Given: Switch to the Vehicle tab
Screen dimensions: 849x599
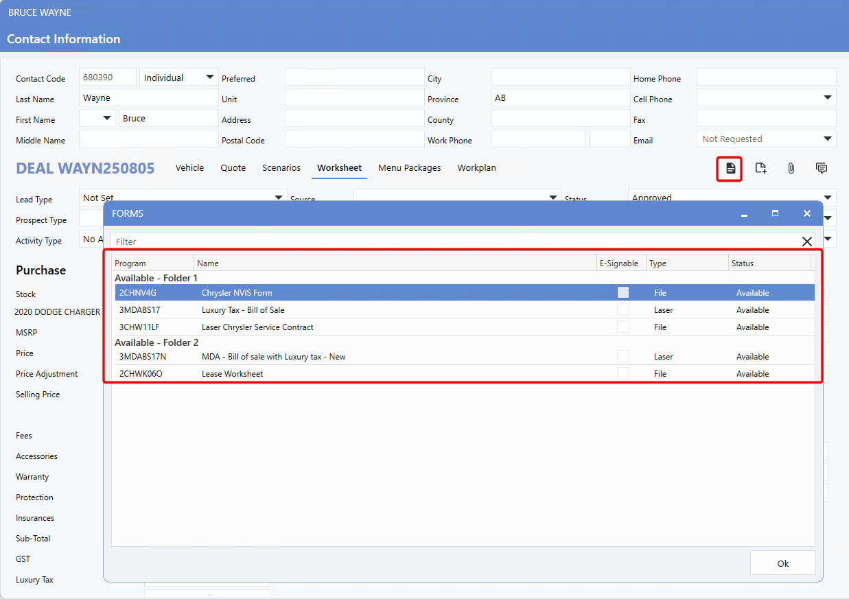Looking at the screenshot, I should pyautogui.click(x=189, y=168).
